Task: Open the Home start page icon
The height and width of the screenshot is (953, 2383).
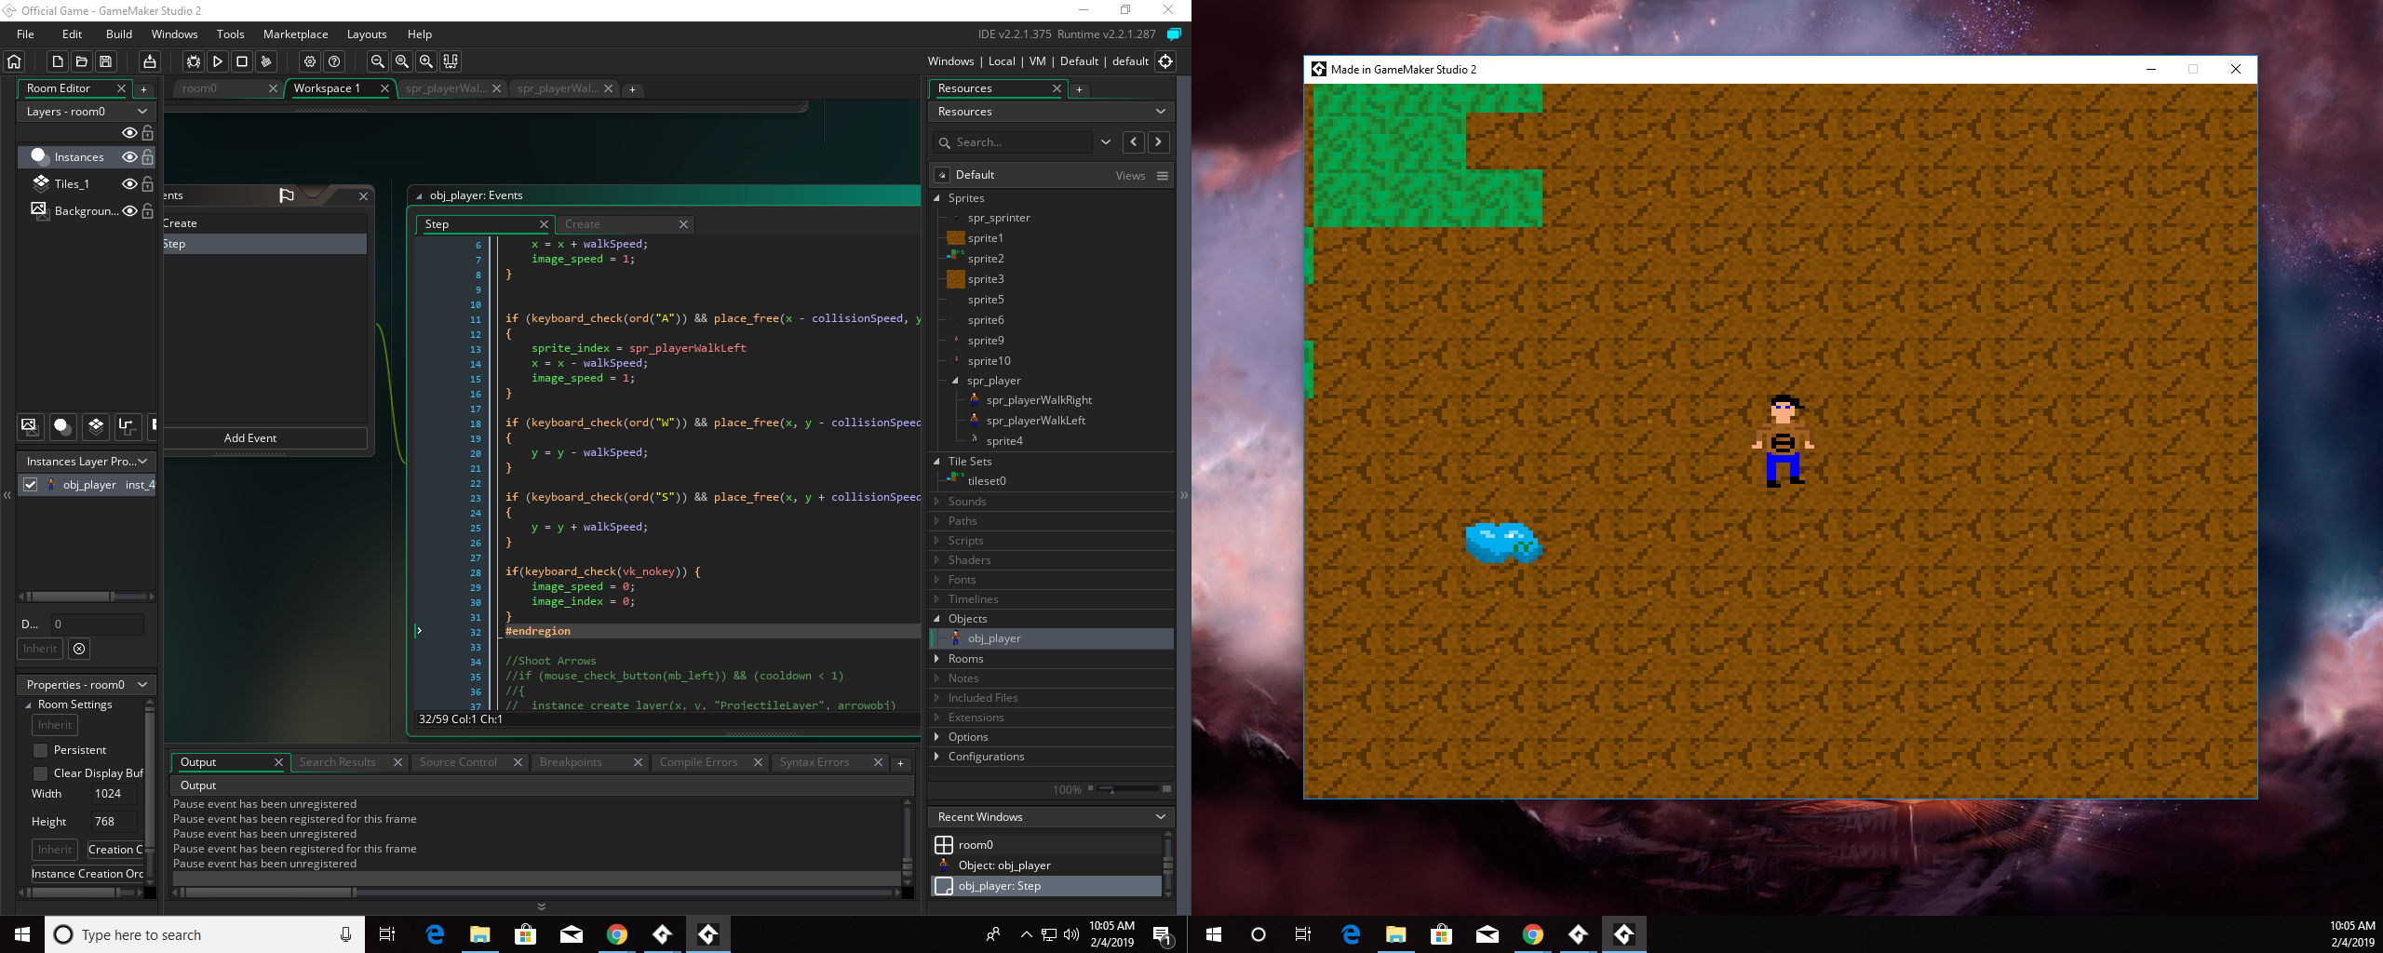Action: pos(13,60)
